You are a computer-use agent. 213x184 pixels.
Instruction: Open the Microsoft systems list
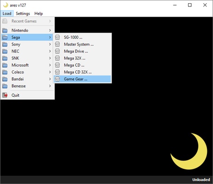(27, 65)
